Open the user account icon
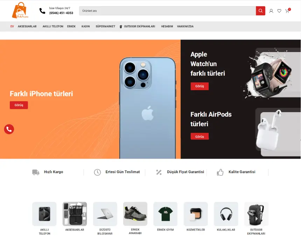 pos(271,11)
